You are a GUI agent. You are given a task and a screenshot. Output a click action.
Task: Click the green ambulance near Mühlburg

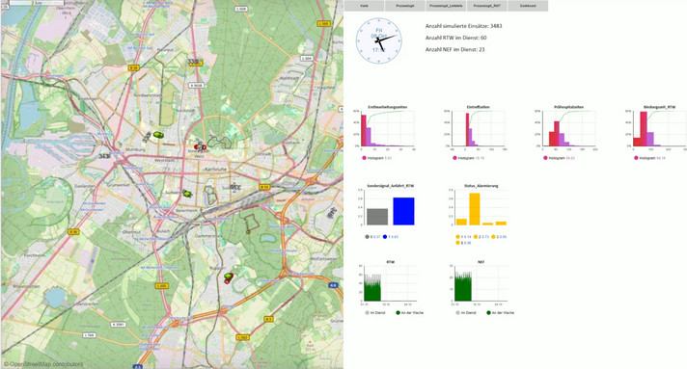point(158,135)
